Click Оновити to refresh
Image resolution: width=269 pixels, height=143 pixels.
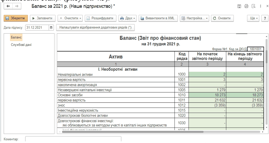coord(222,18)
